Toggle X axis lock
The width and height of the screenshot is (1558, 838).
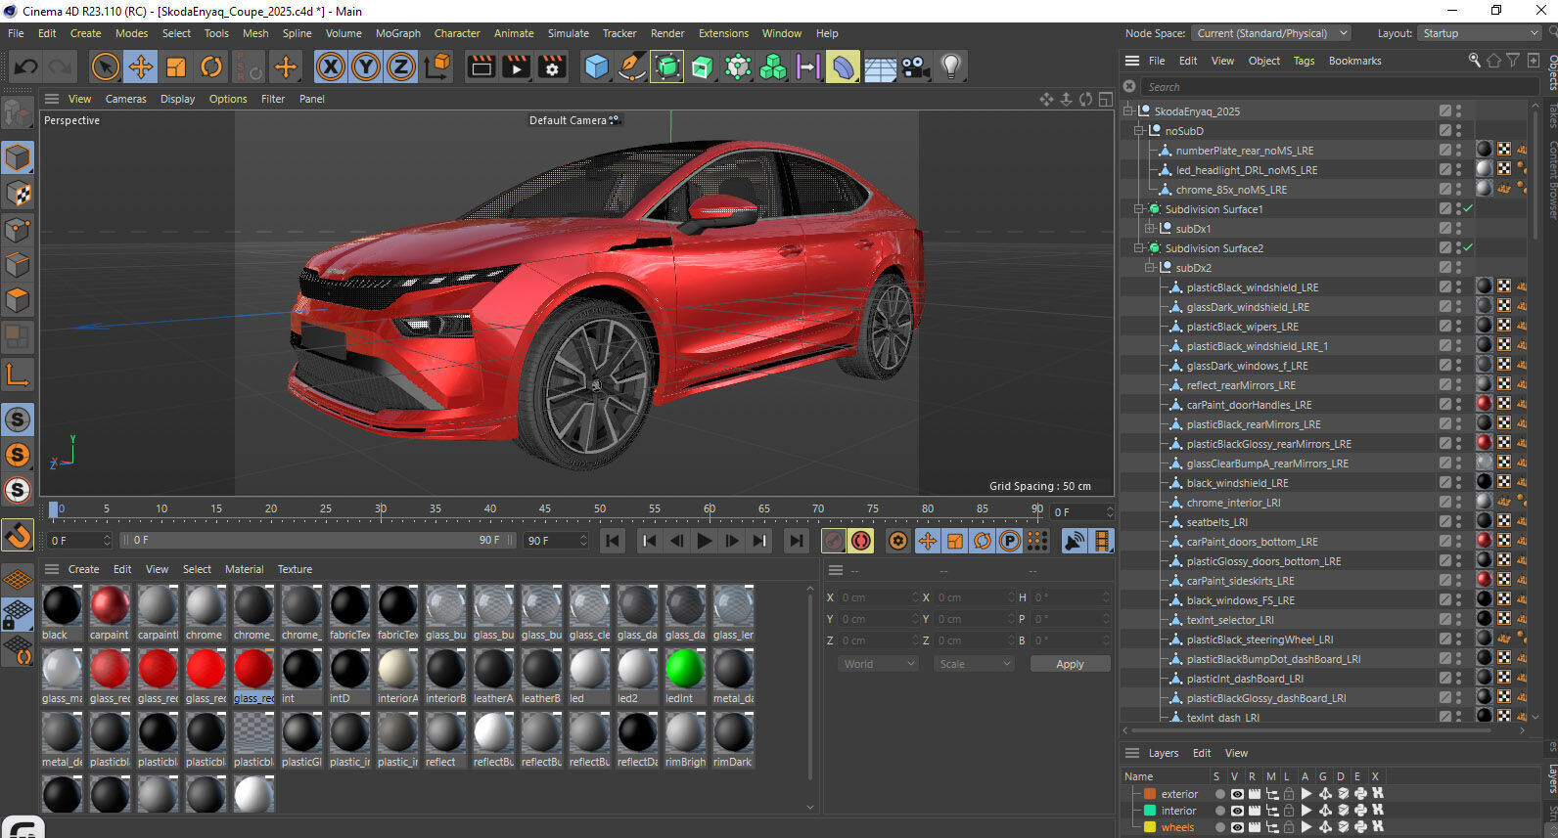(x=331, y=66)
